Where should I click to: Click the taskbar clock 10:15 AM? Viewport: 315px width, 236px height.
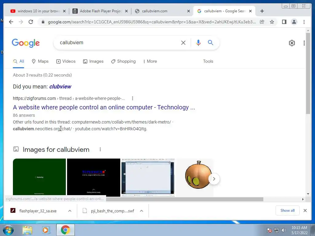point(299,228)
